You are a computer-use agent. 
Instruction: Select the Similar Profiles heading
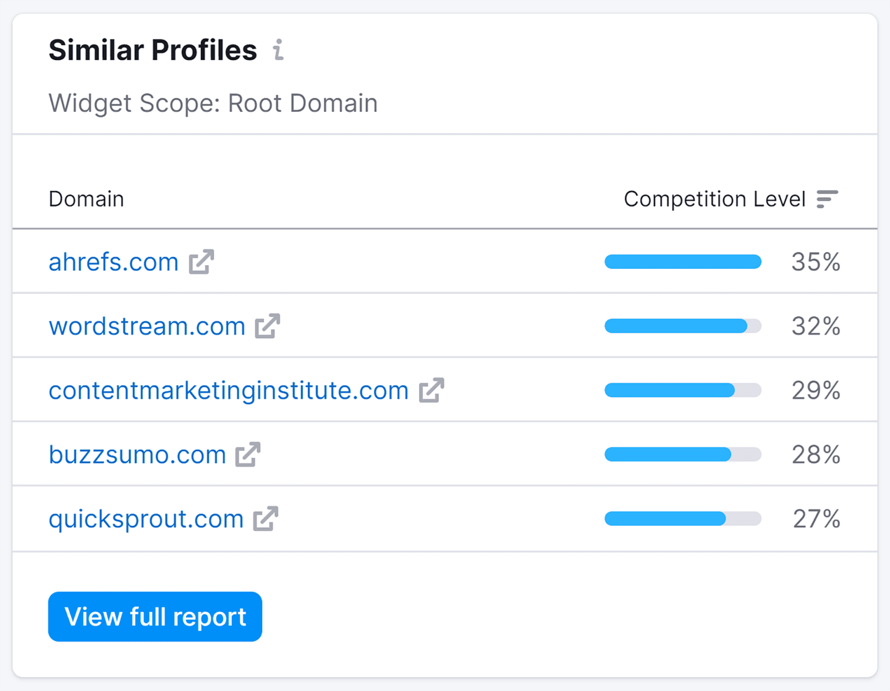(153, 49)
